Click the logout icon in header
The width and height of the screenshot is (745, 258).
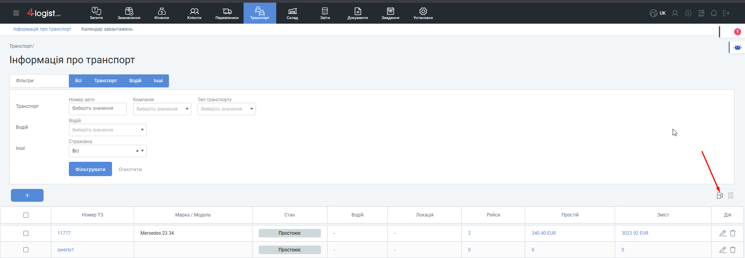726,13
